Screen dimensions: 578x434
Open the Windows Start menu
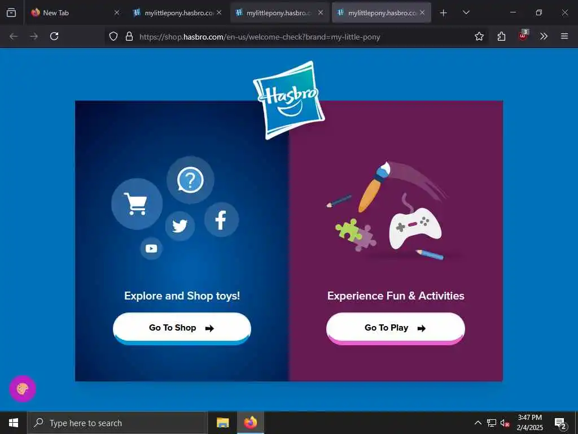tap(14, 423)
